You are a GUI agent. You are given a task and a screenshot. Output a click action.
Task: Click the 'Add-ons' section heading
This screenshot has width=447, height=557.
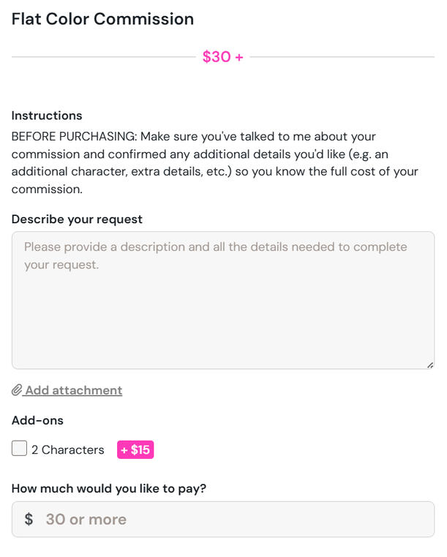coord(37,421)
